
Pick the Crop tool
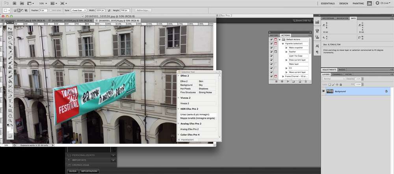tap(10, 48)
